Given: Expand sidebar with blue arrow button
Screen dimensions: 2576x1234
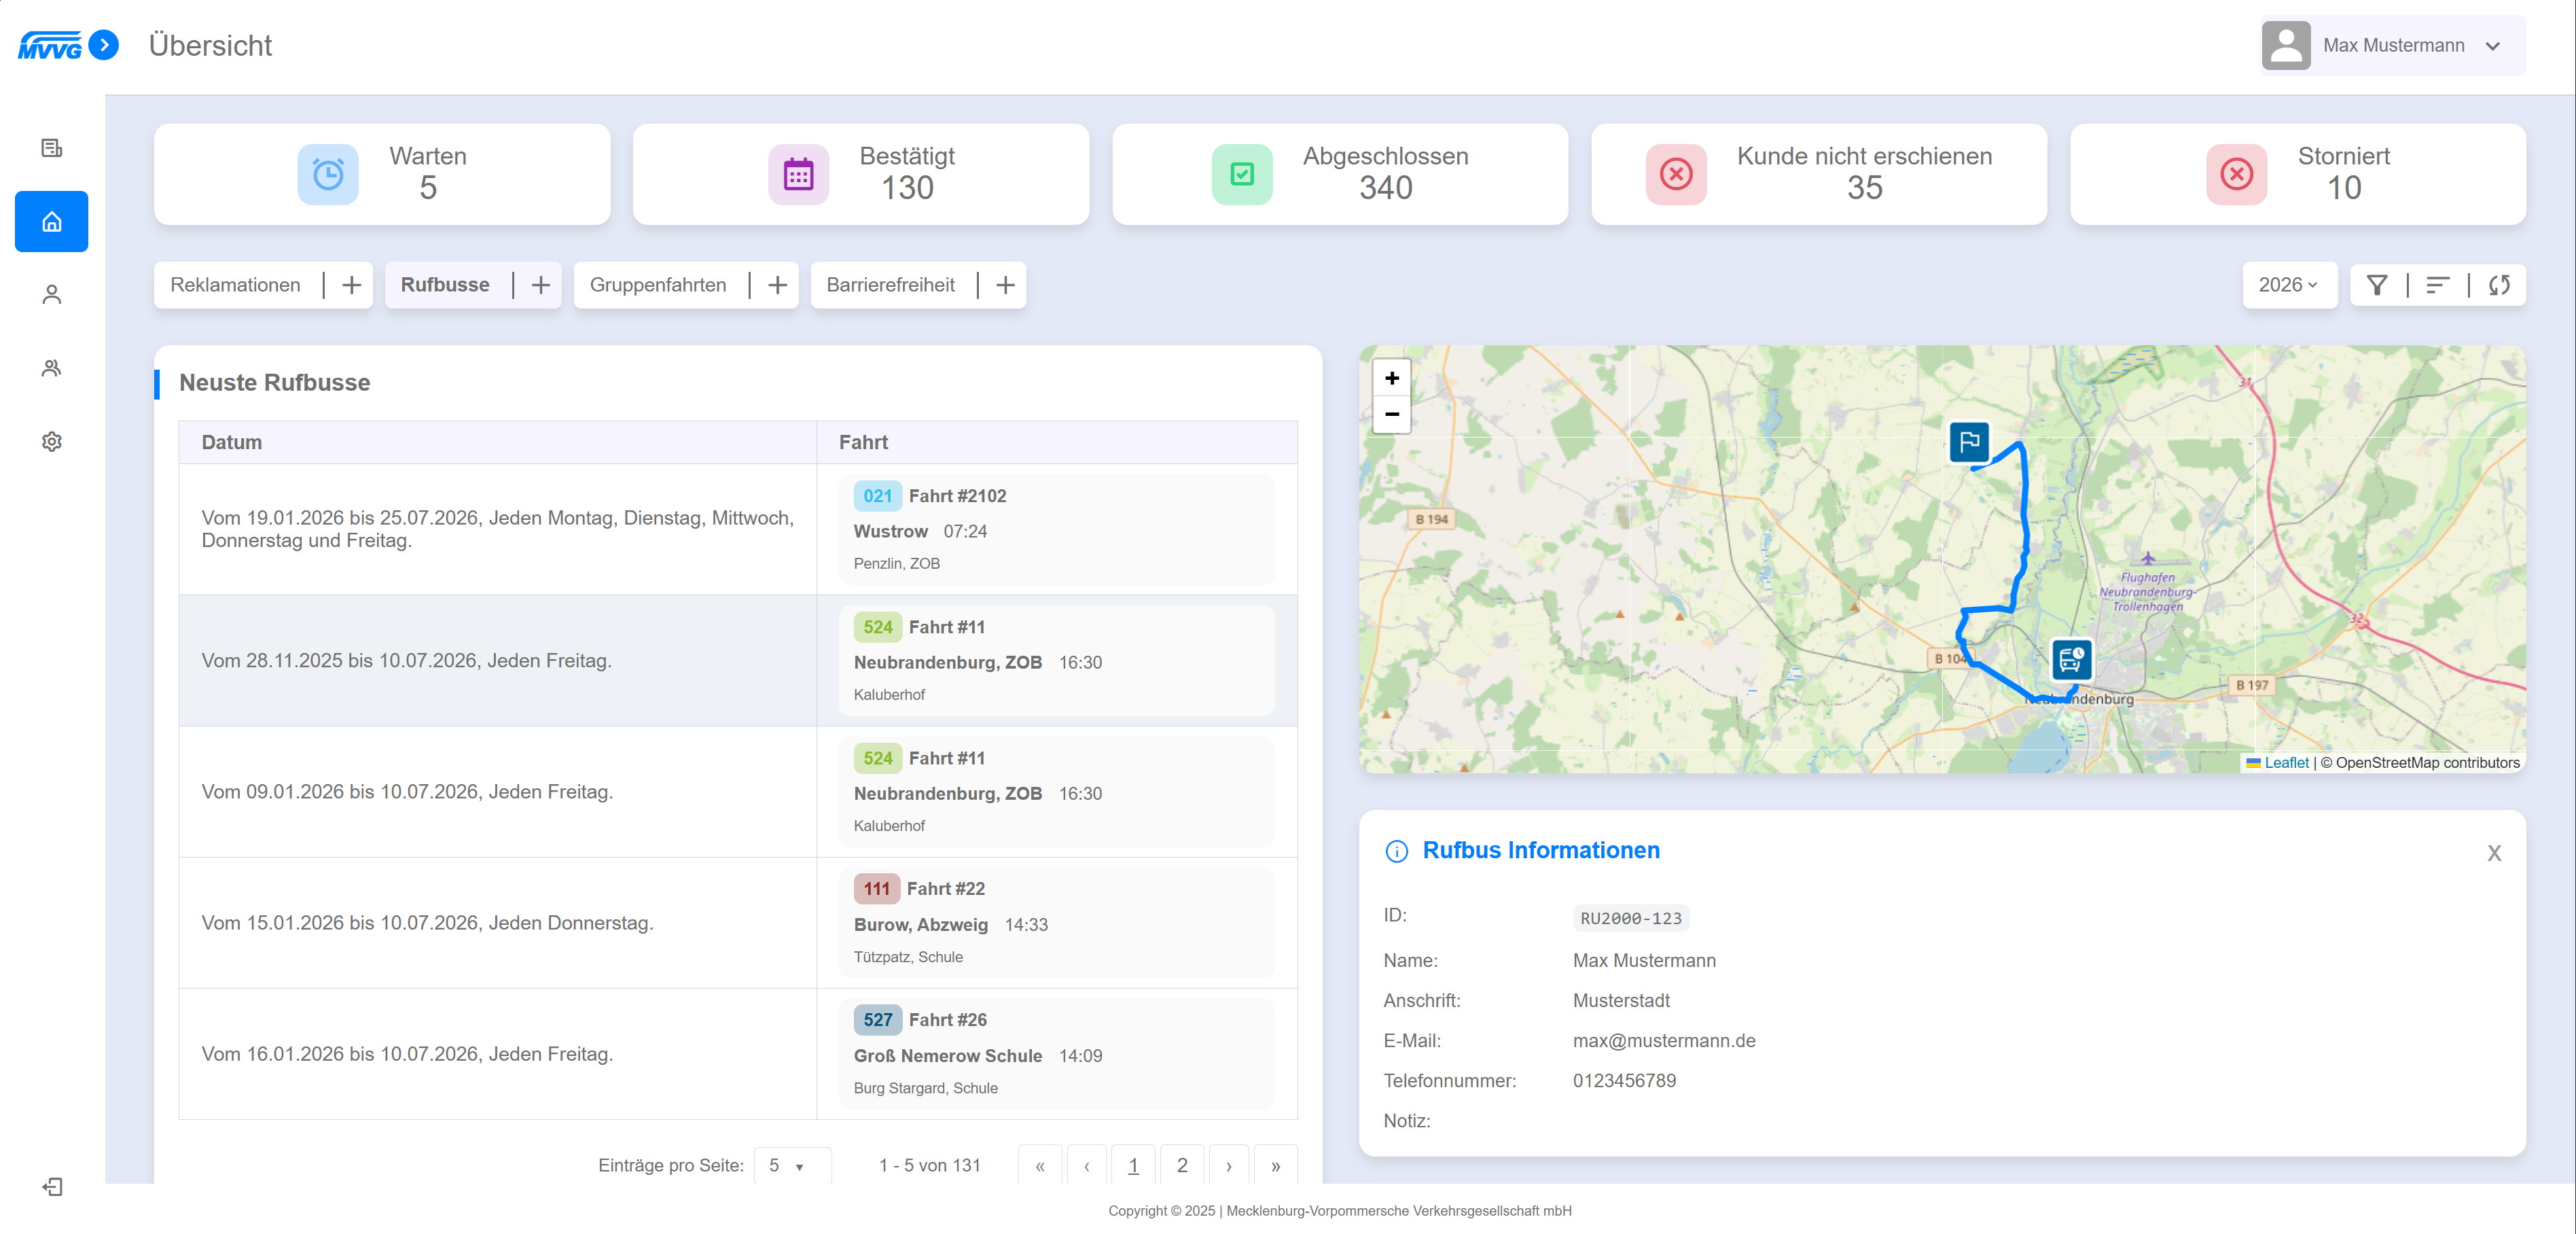Looking at the screenshot, I should 104,45.
